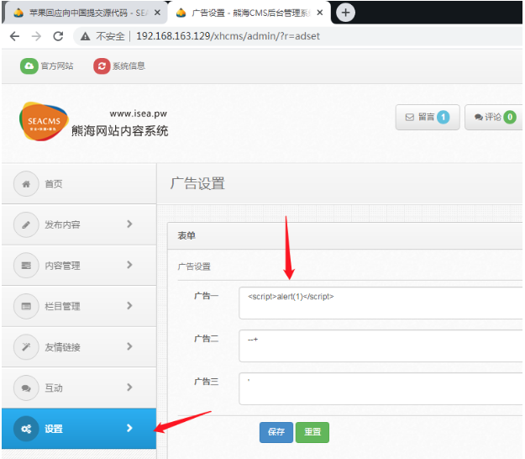Close the 苹果回应向中国提交源代码 tab
Viewport: 525px width, 459px height.
click(x=157, y=13)
